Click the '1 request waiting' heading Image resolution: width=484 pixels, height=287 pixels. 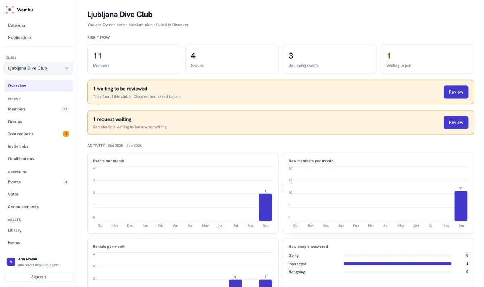(x=112, y=119)
